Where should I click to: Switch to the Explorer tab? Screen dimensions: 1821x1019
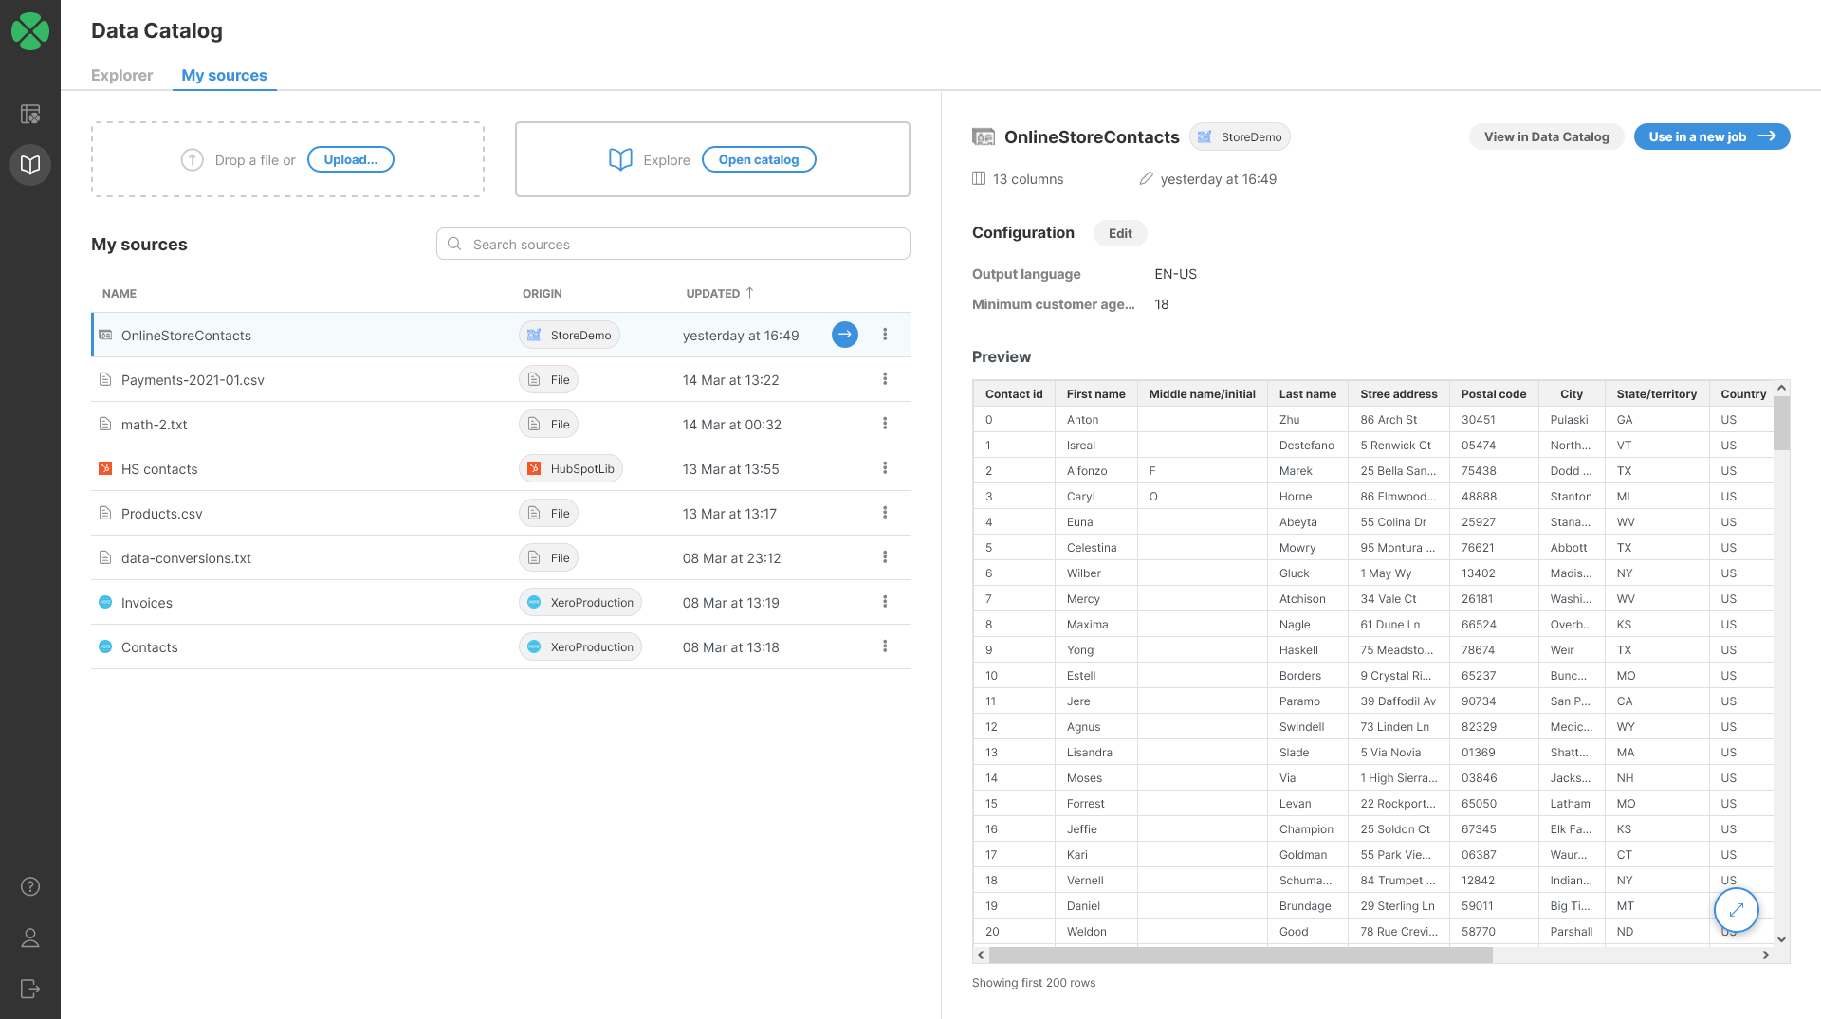tap(121, 75)
